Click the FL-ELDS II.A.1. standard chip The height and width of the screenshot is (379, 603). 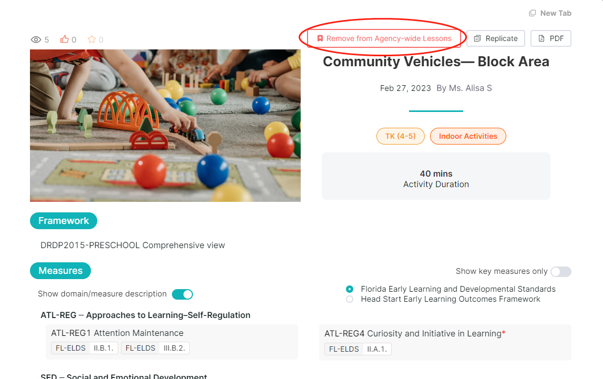click(x=358, y=349)
